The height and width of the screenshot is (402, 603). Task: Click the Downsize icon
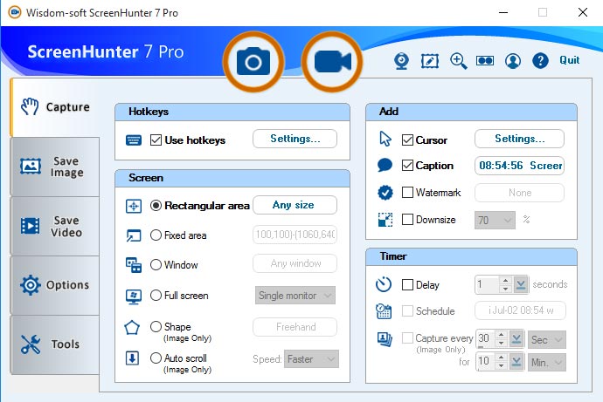[x=385, y=220]
